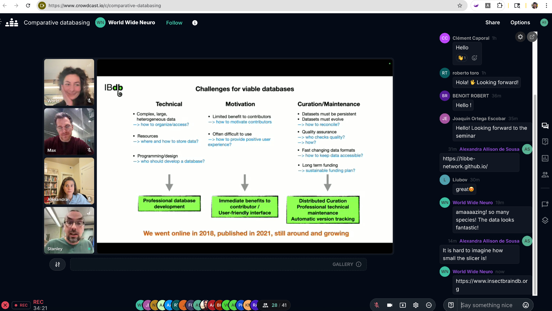This screenshot has height=311, width=552.
Task: Open the People panel in right sidebar
Action: (x=545, y=175)
